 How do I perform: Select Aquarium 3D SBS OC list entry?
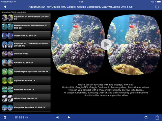26,80
